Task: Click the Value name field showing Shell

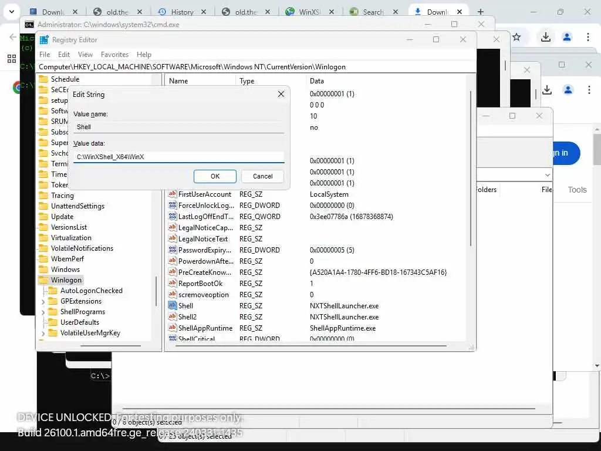Action: 178,127
